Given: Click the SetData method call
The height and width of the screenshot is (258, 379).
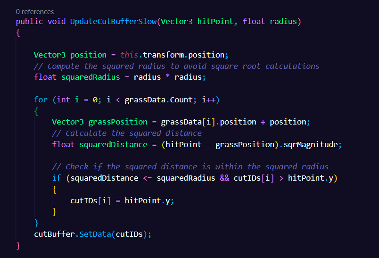Looking at the screenshot, I should pyautogui.click(x=95, y=234).
